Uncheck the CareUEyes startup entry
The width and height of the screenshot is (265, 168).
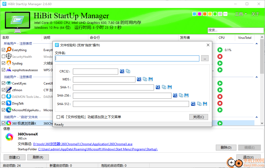click(3, 83)
